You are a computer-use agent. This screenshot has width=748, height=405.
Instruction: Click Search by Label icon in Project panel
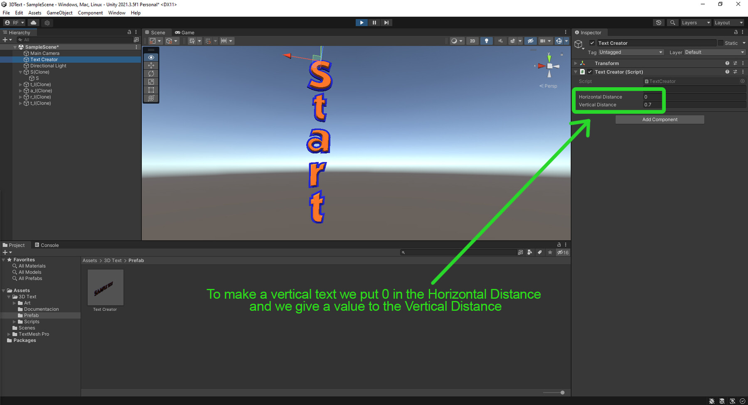[539, 252]
